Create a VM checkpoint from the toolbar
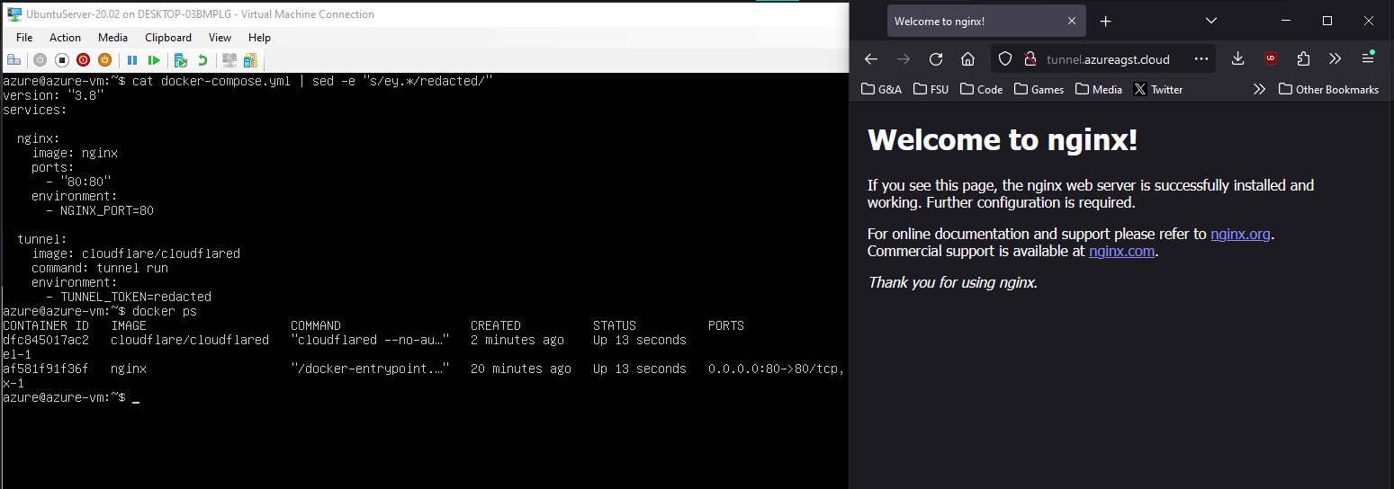 (181, 60)
